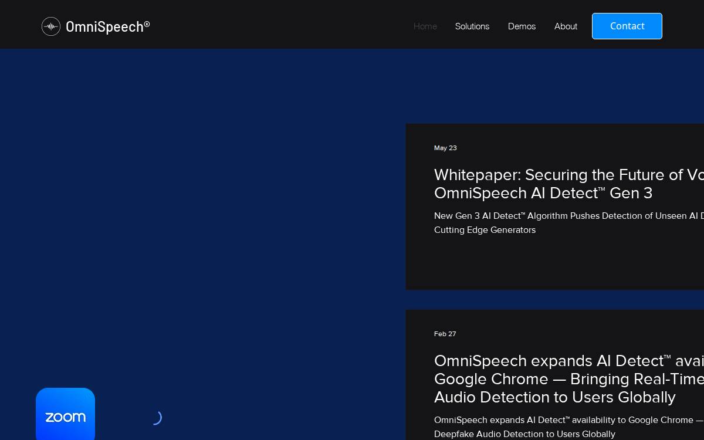The image size is (704, 440).
Task: Open the Whitepaper Gen 3 article title
Action: pos(569,184)
